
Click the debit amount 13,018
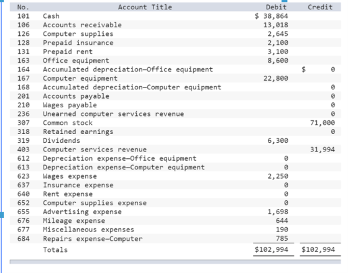point(276,25)
